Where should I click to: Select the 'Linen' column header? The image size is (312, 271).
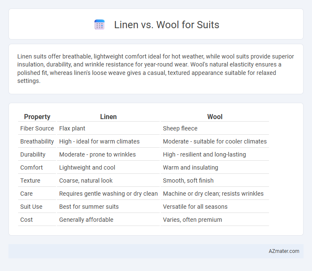tap(108, 117)
